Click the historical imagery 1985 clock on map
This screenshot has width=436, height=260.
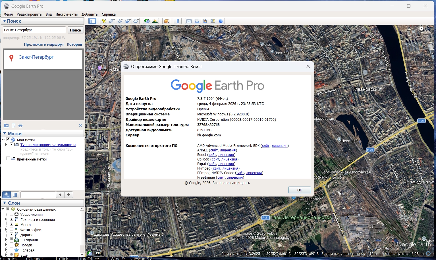pyautogui.click(x=90, y=253)
